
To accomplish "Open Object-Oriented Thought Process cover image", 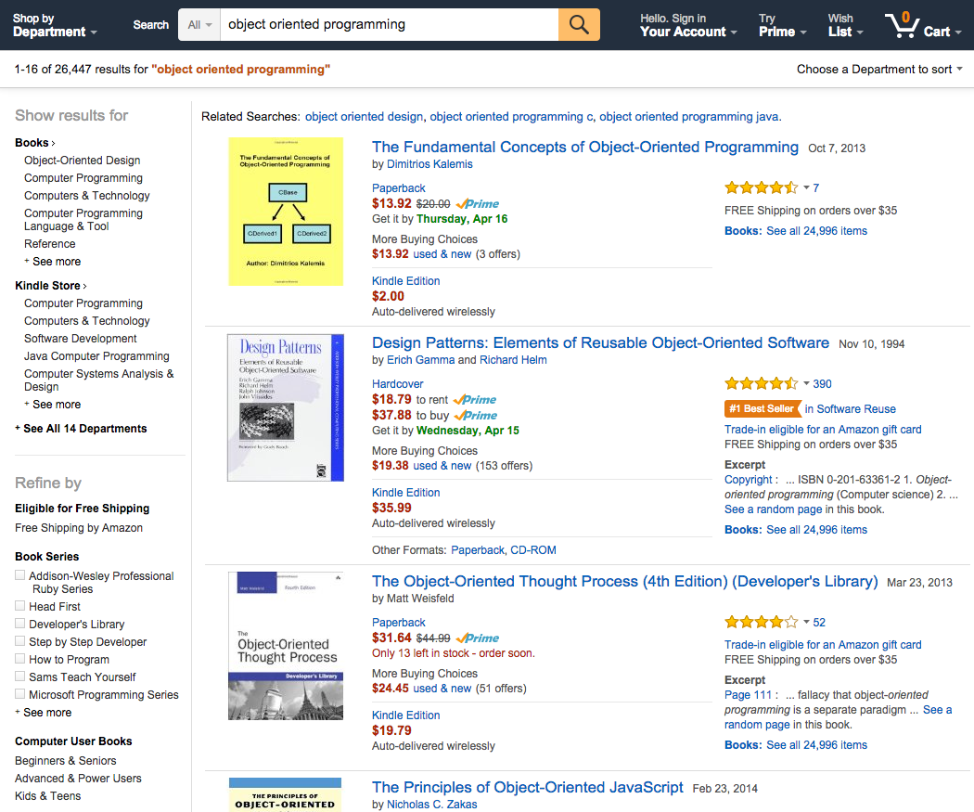I will coord(286,646).
